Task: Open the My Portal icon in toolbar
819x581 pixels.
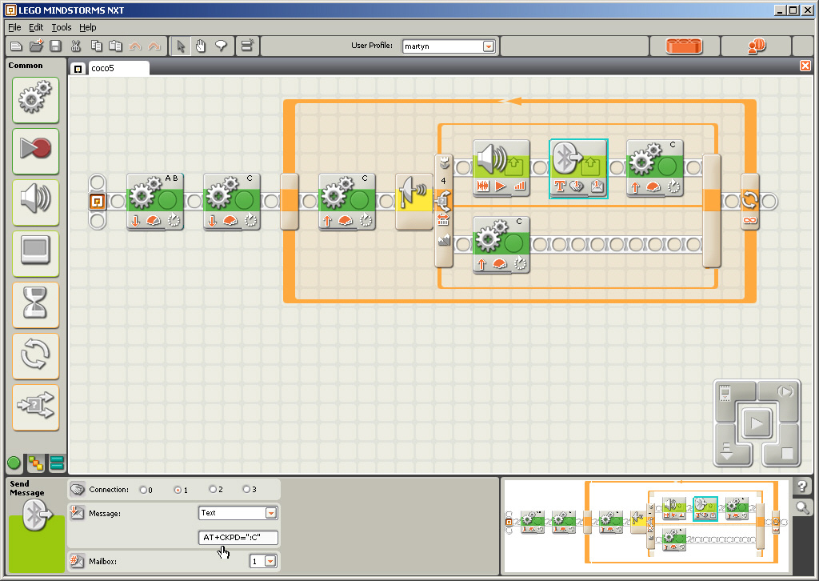Action: point(757,46)
